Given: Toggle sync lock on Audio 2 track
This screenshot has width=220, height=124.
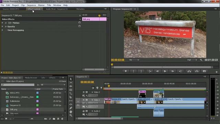Looking at the screenshot, I should pyautogui.click(x=87, y=111).
